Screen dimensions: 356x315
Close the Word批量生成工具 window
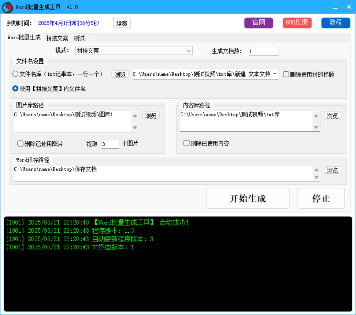349,7
